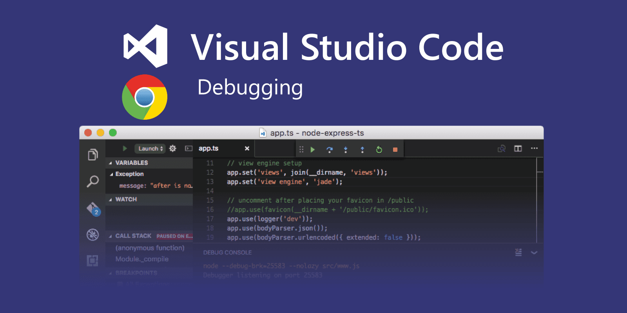The image size is (627, 313).
Task: Open the Extensions view icon
Action: [92, 261]
